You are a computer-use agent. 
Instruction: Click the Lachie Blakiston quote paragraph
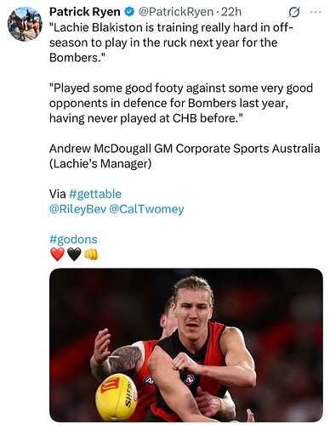click(171, 42)
